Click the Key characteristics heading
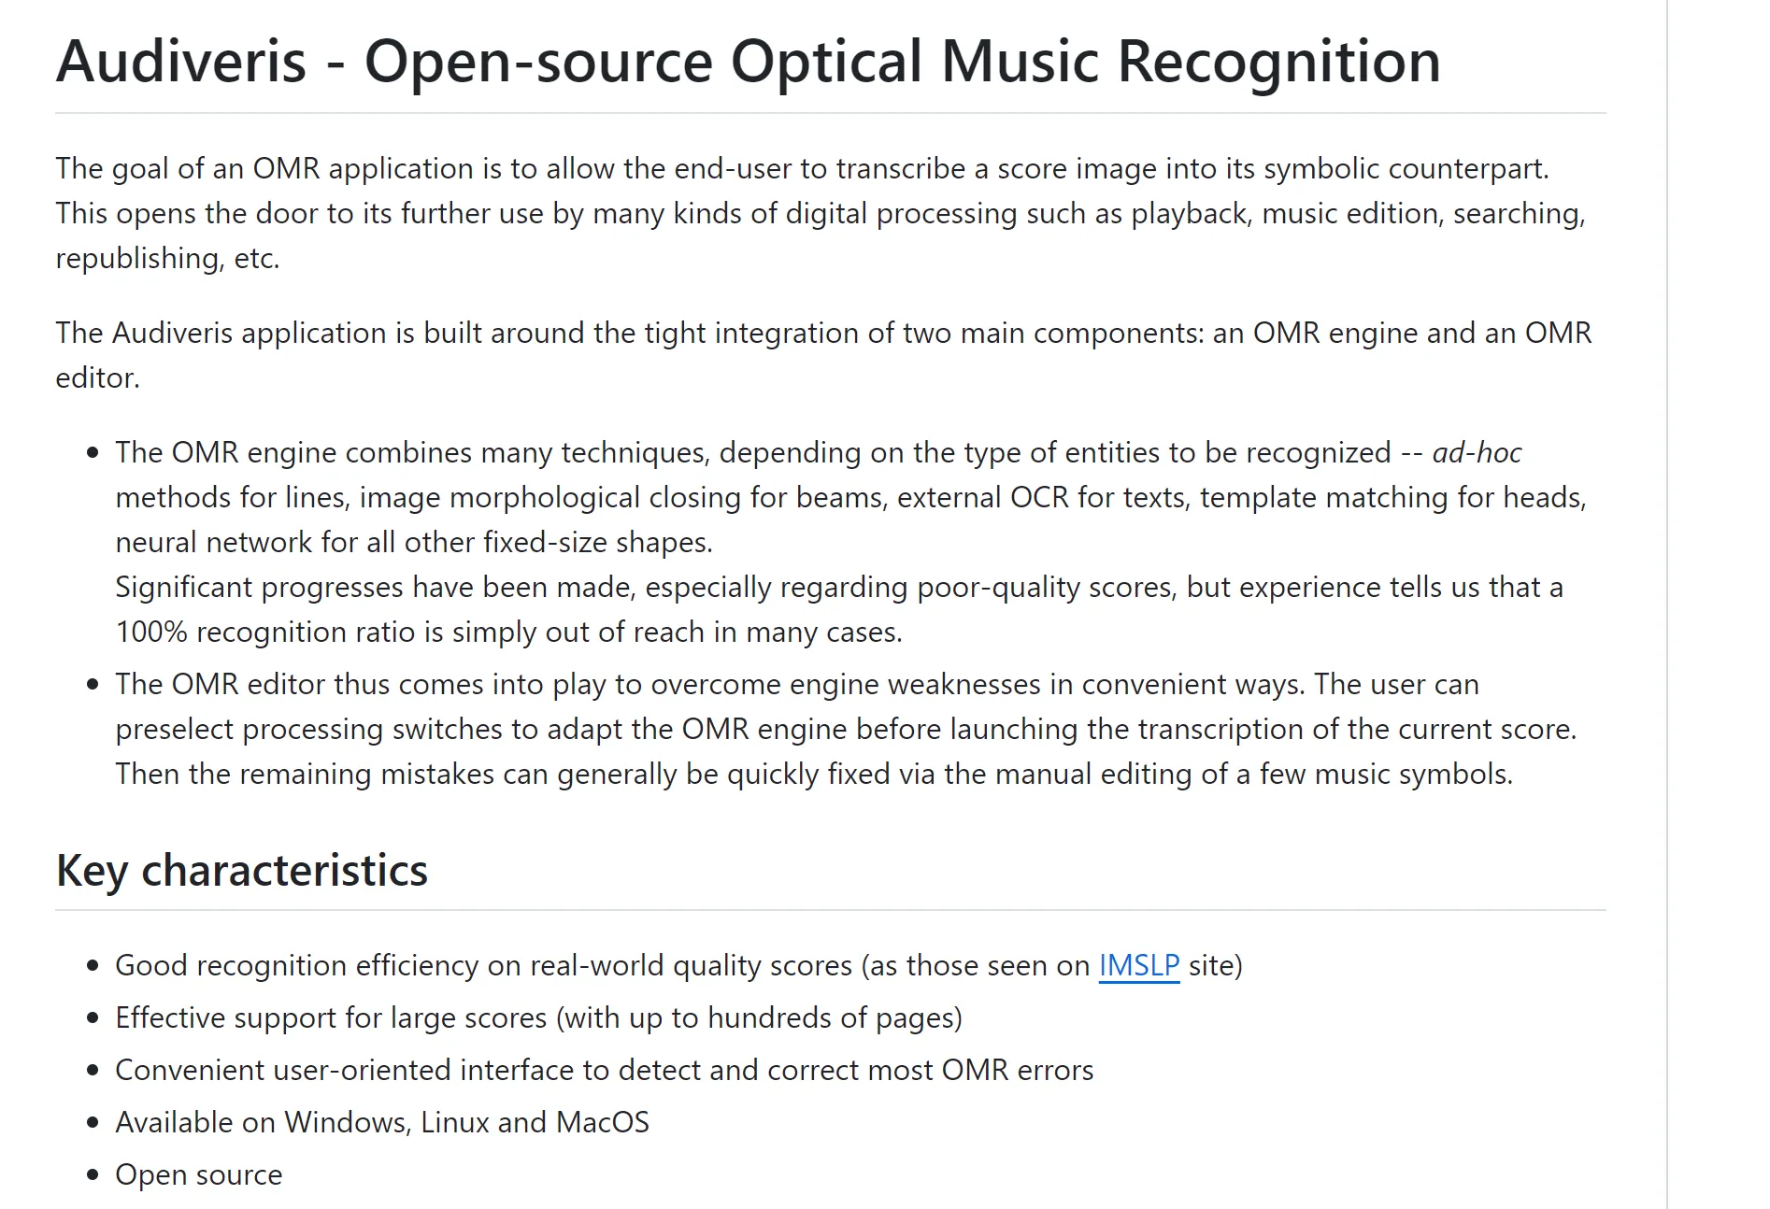Image resolution: width=1770 pixels, height=1209 pixels. pyautogui.click(x=242, y=871)
